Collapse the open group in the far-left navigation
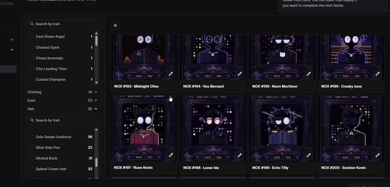Screen dimensions: 390x187 click(12, 50)
